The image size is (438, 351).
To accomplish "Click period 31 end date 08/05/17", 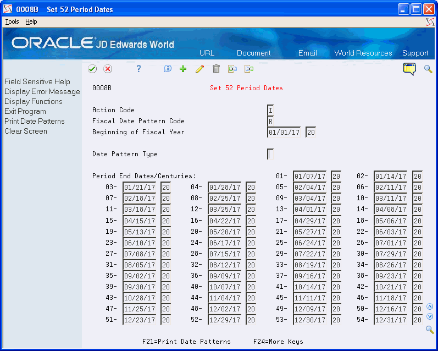I will [140, 265].
